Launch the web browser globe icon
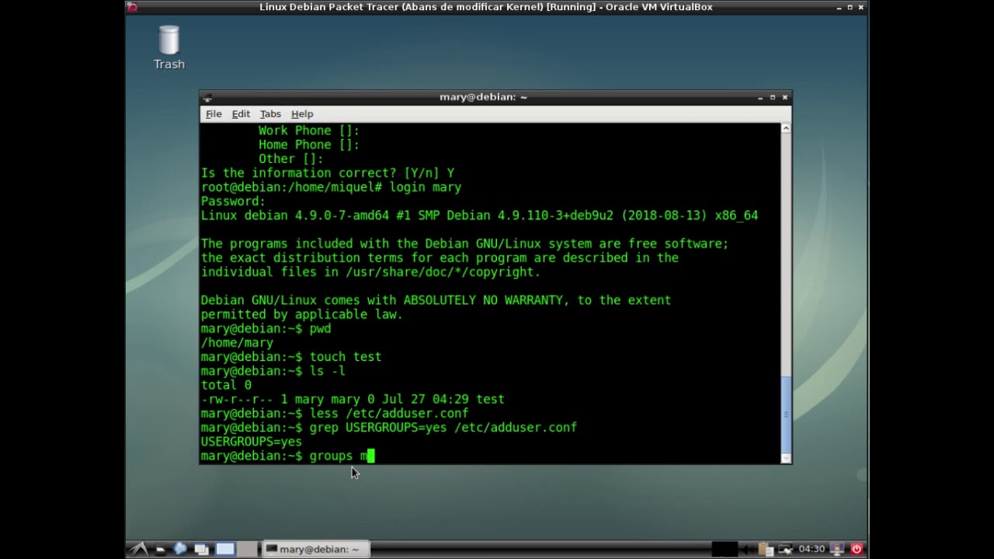Screen dimensions: 994x559 click(x=180, y=549)
